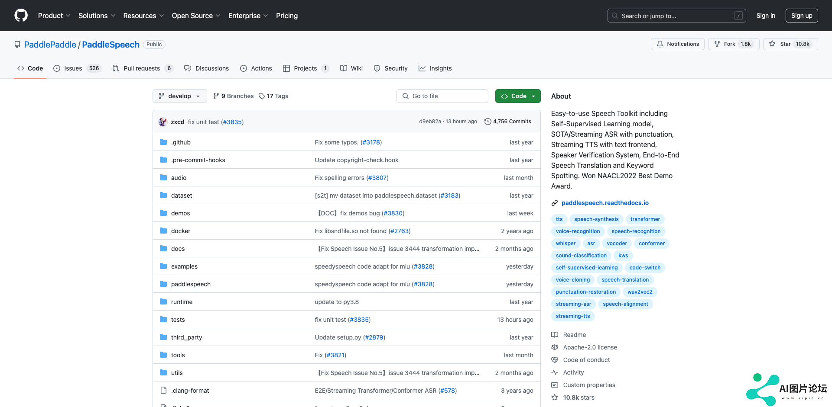Screen dimensions: 832x407
Task: Click the Code of conduct heart icon
Action: click(555, 360)
